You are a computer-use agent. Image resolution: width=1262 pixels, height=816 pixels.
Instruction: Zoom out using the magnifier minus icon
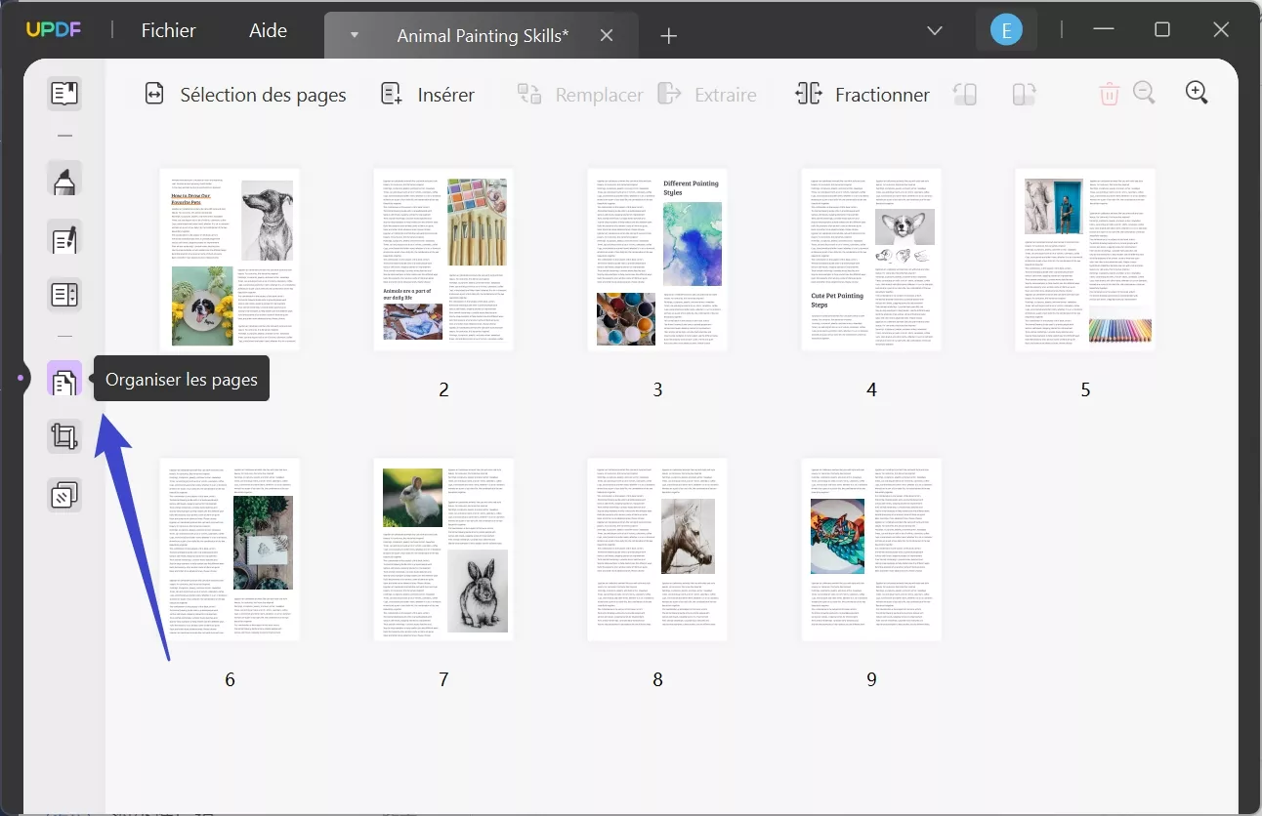tap(1145, 93)
